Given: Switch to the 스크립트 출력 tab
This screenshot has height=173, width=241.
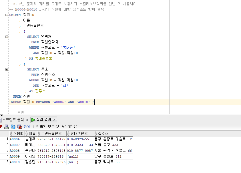Looking at the screenshot, I should [x=14, y=120].
